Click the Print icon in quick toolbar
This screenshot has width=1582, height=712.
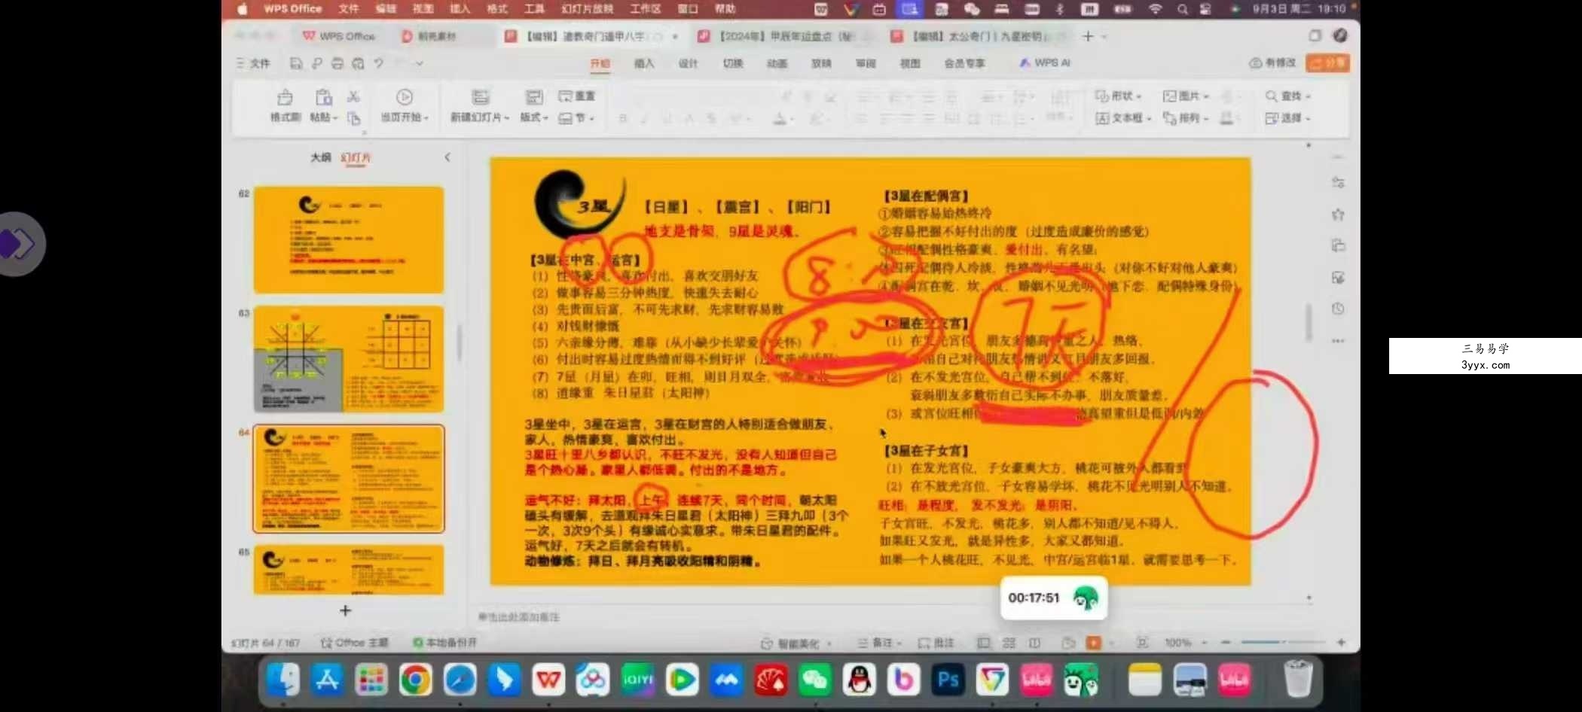tap(337, 63)
